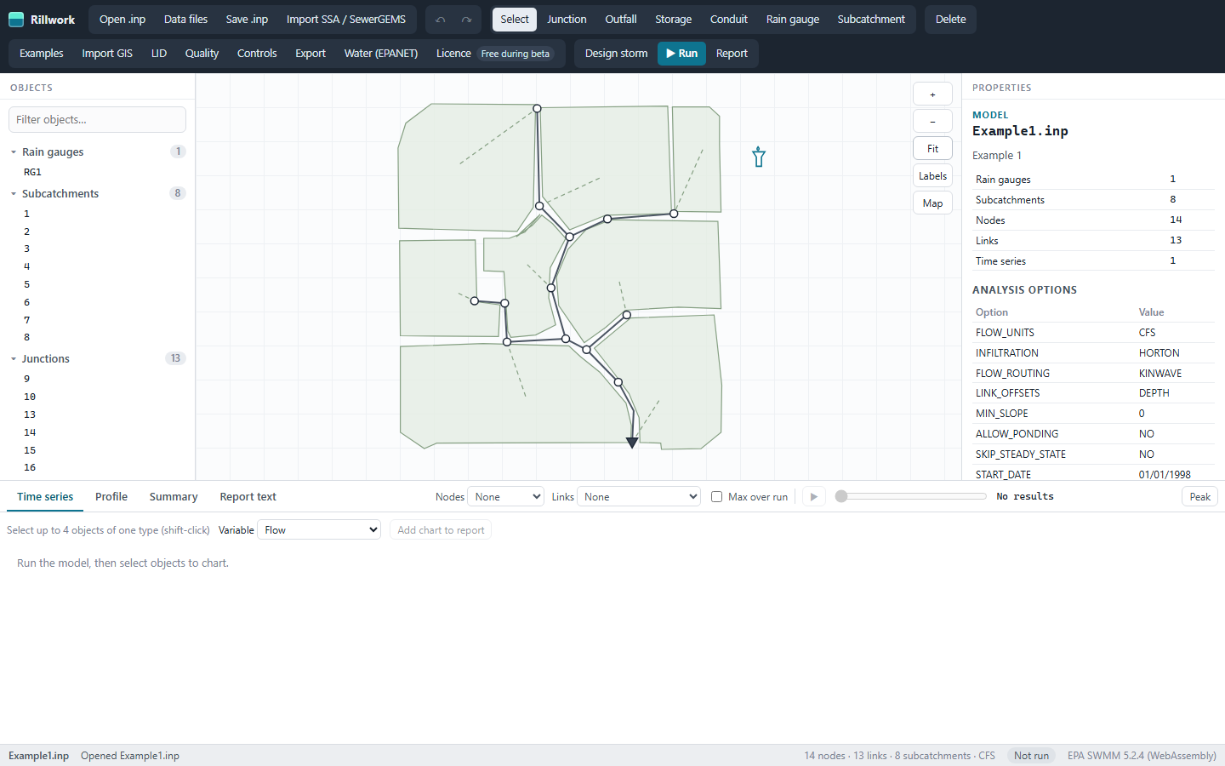Open the Nodes variable dropdown
Viewport: 1225px width, 766px height.
pos(506,497)
